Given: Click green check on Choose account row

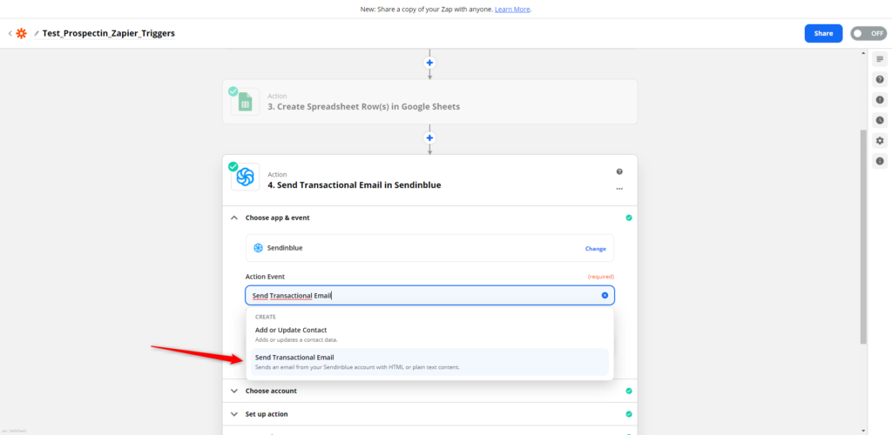Looking at the screenshot, I should coord(629,391).
